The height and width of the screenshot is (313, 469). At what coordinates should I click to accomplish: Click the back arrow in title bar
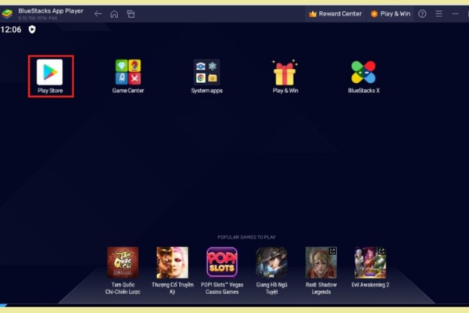tap(98, 14)
